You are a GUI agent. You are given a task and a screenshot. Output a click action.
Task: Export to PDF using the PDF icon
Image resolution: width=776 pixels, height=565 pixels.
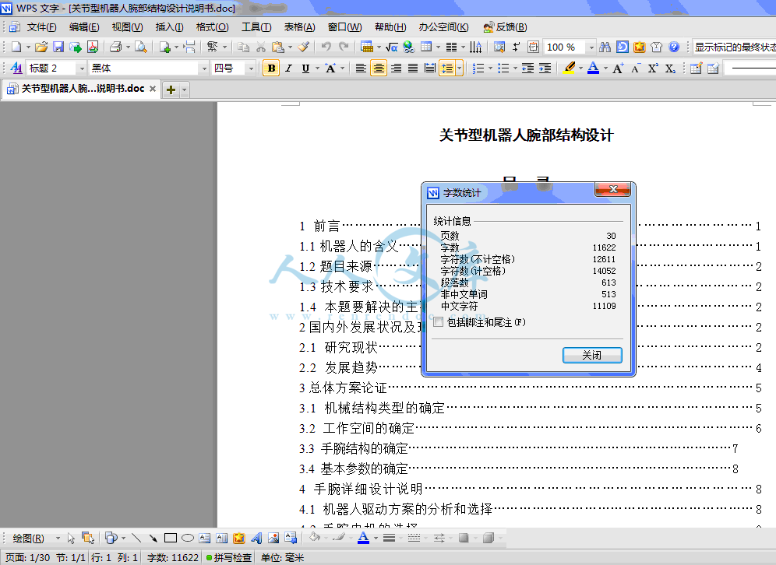(93, 47)
